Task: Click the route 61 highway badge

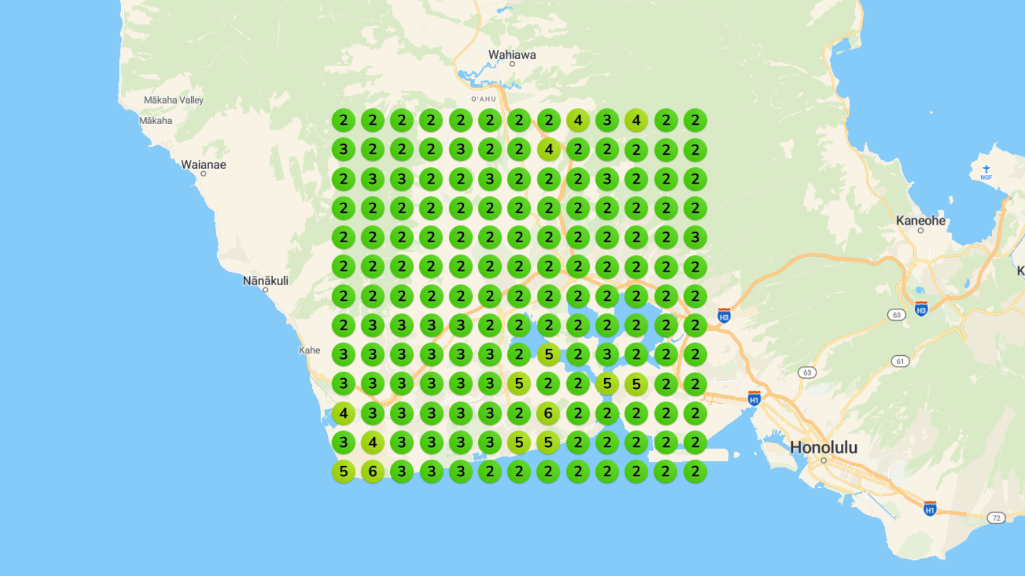Action: [900, 361]
